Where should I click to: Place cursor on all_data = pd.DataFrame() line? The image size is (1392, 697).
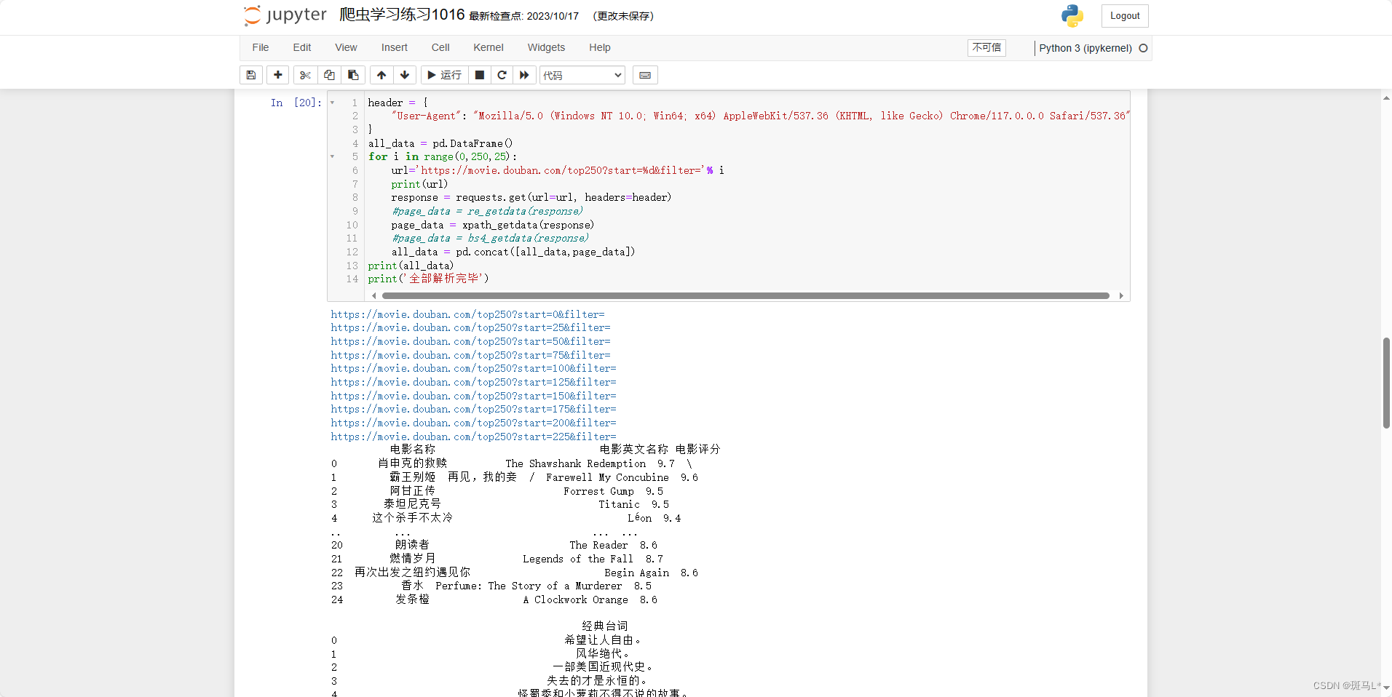click(x=440, y=143)
